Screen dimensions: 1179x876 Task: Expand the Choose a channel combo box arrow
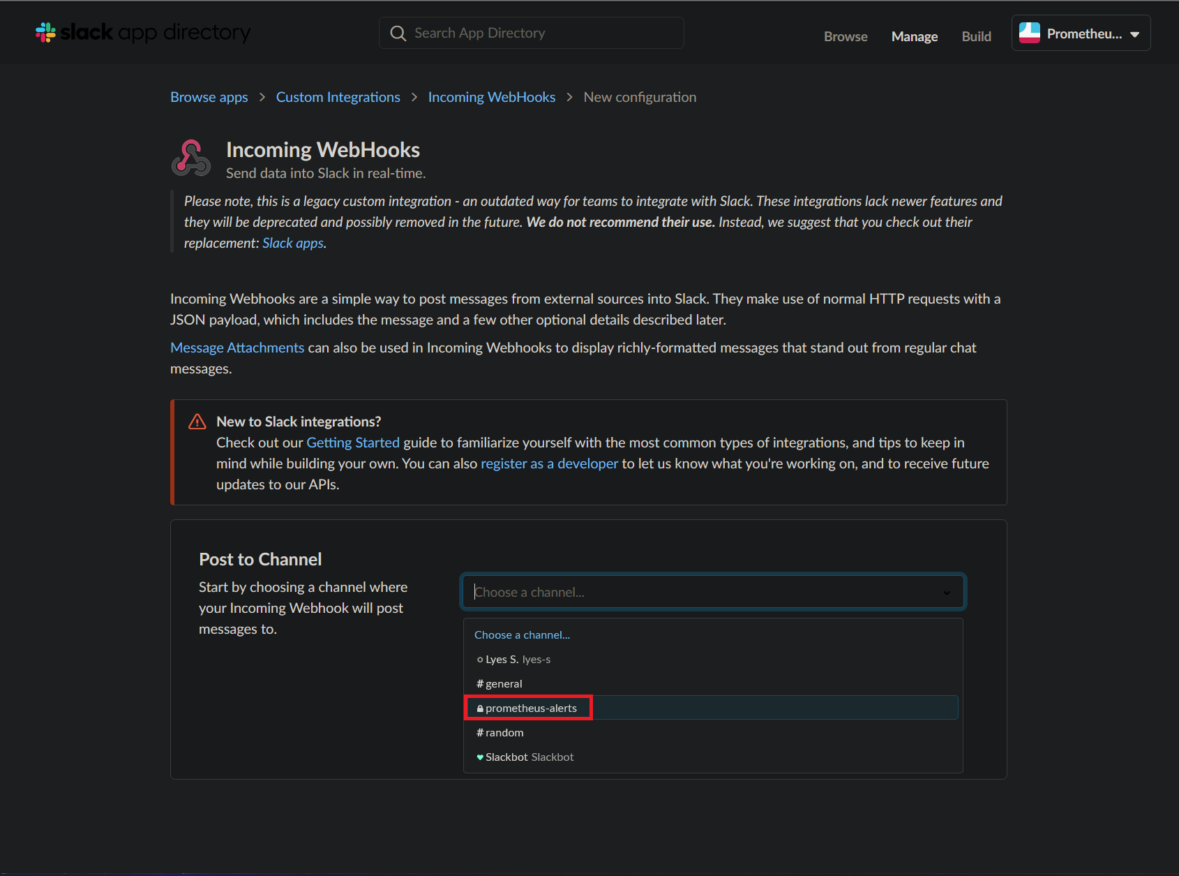[x=947, y=593]
